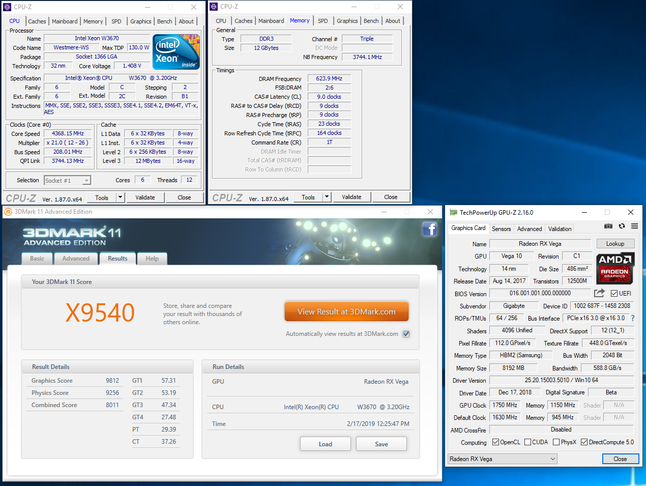Click the Driver Version field in GPU-Z
646x486 pixels.
(562, 380)
